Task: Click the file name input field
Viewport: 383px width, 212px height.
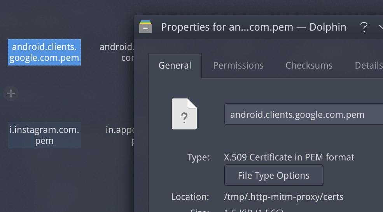Action: [x=304, y=114]
